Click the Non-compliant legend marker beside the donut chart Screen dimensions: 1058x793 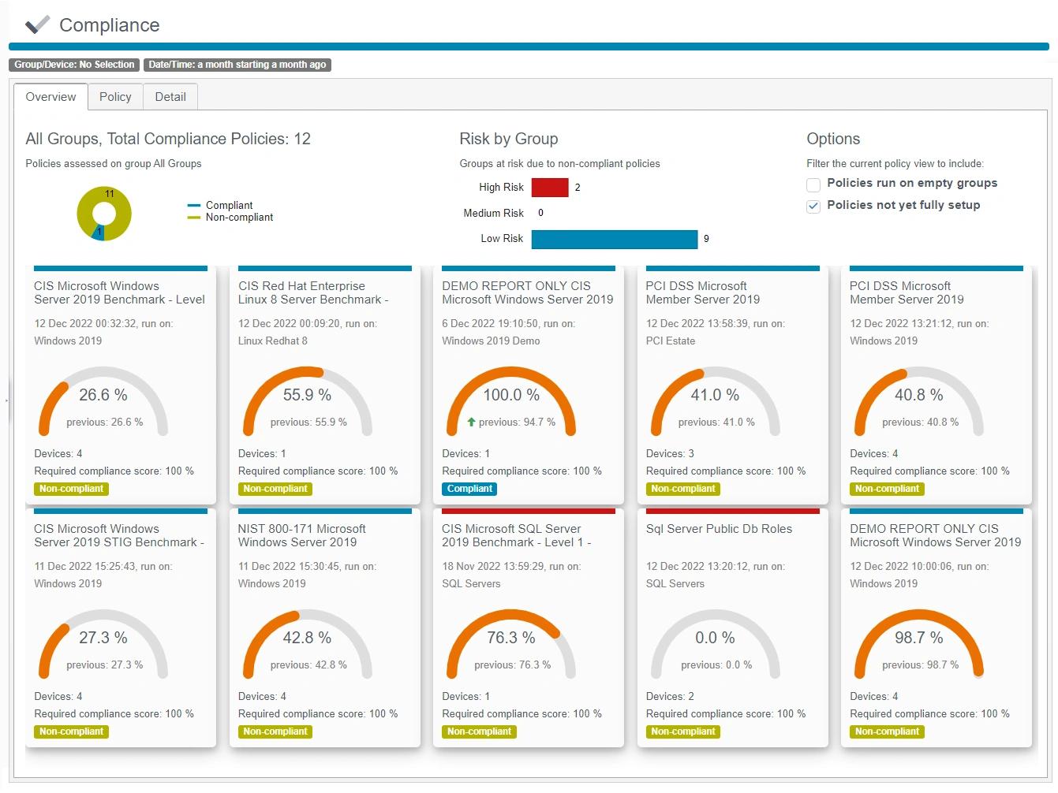(x=195, y=218)
